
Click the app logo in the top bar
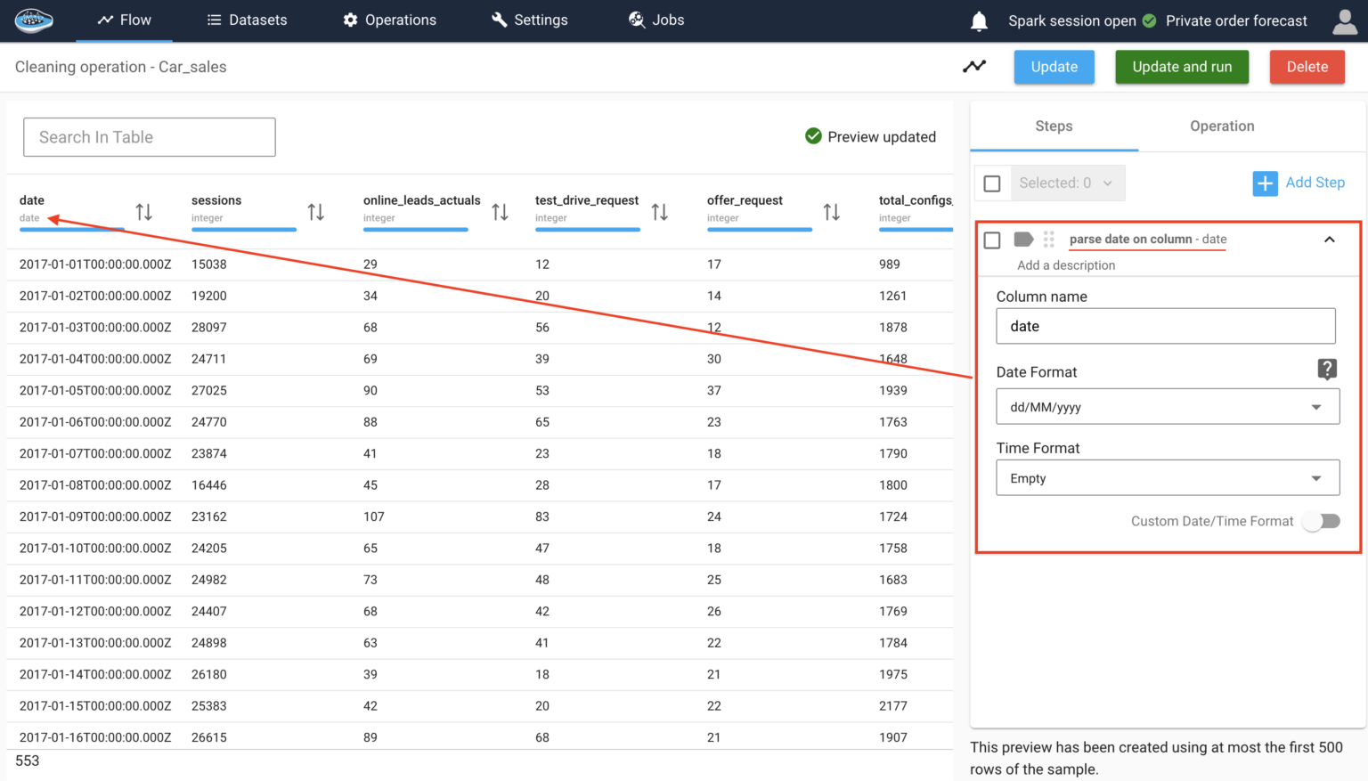point(34,20)
